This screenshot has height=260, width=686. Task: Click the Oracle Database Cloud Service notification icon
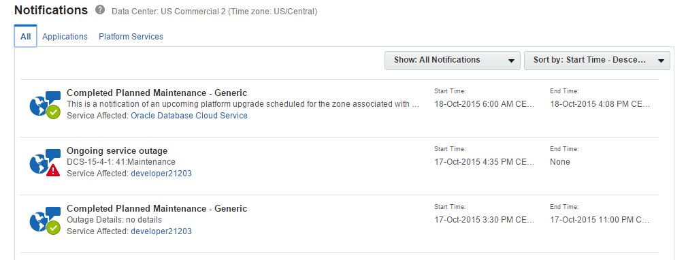(45, 105)
